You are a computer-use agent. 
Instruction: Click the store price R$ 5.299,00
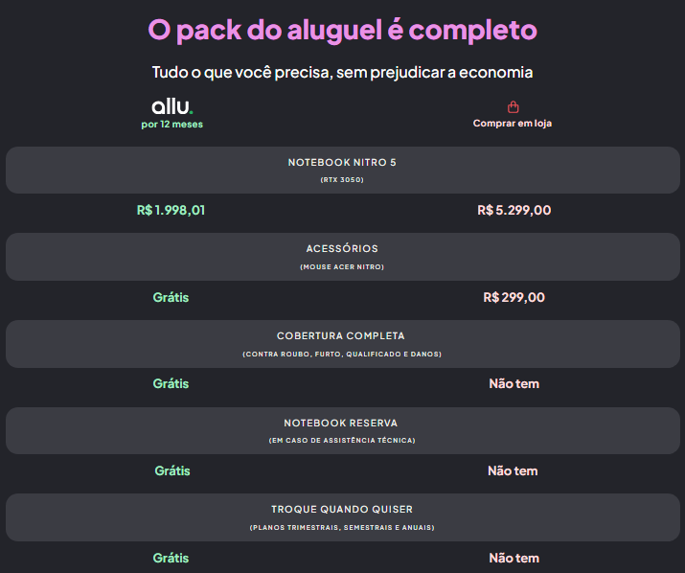(514, 211)
